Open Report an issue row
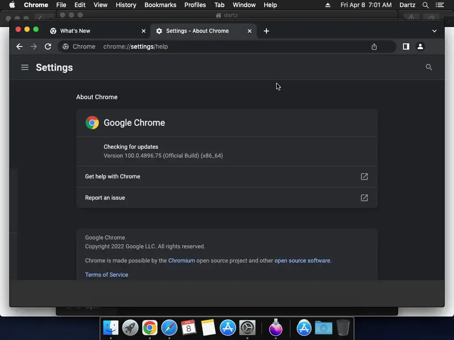 [x=227, y=198]
